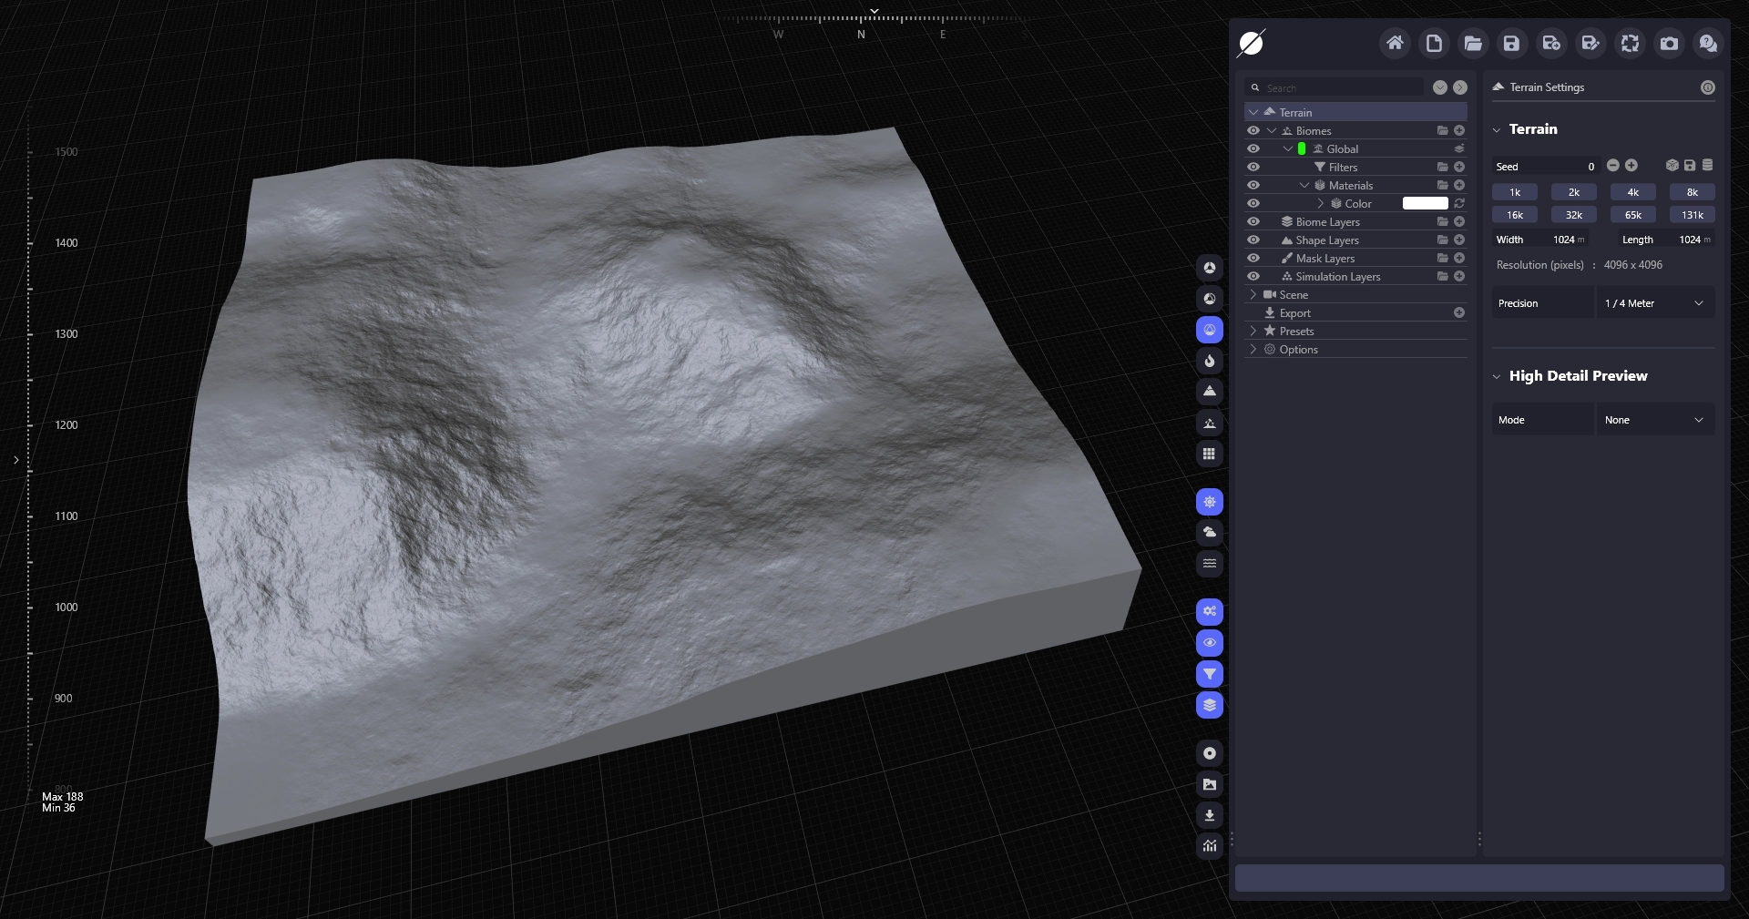Viewport: 1749px width, 919px height.
Task: Click the white Color material swatch
Action: tap(1425, 203)
